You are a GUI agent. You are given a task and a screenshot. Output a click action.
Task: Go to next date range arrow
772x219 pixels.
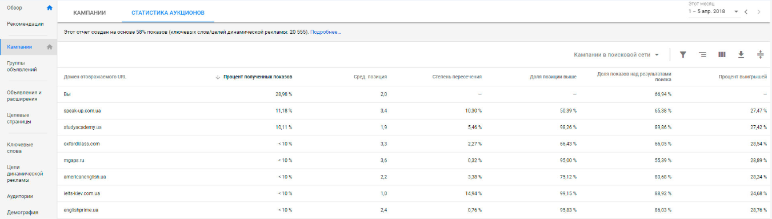[759, 11]
